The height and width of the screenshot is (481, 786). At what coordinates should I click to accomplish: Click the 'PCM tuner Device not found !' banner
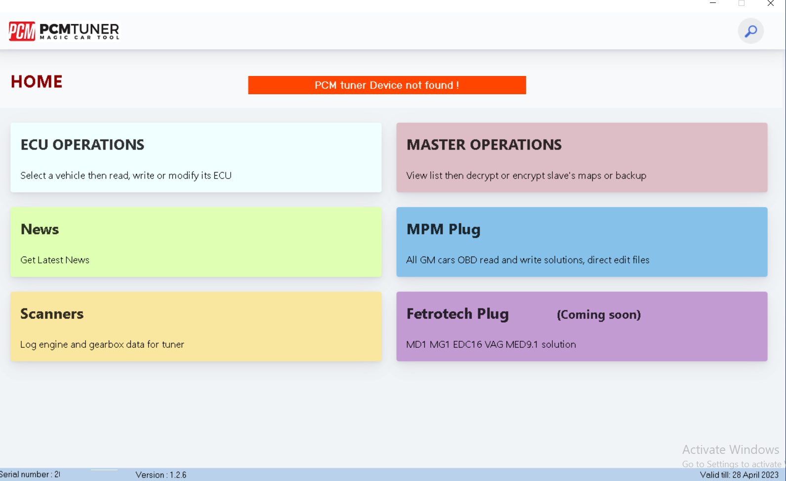[387, 85]
